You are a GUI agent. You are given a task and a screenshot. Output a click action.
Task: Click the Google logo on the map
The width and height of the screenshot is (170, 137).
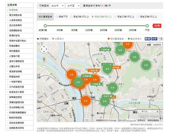click(x=43, y=119)
